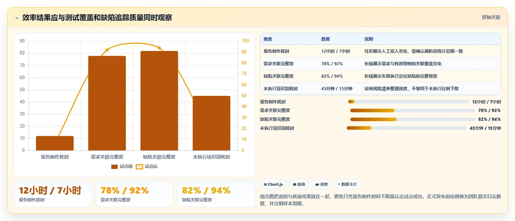Click the right axis value 100
The height and width of the screenshot is (221, 515).
click(245, 41)
